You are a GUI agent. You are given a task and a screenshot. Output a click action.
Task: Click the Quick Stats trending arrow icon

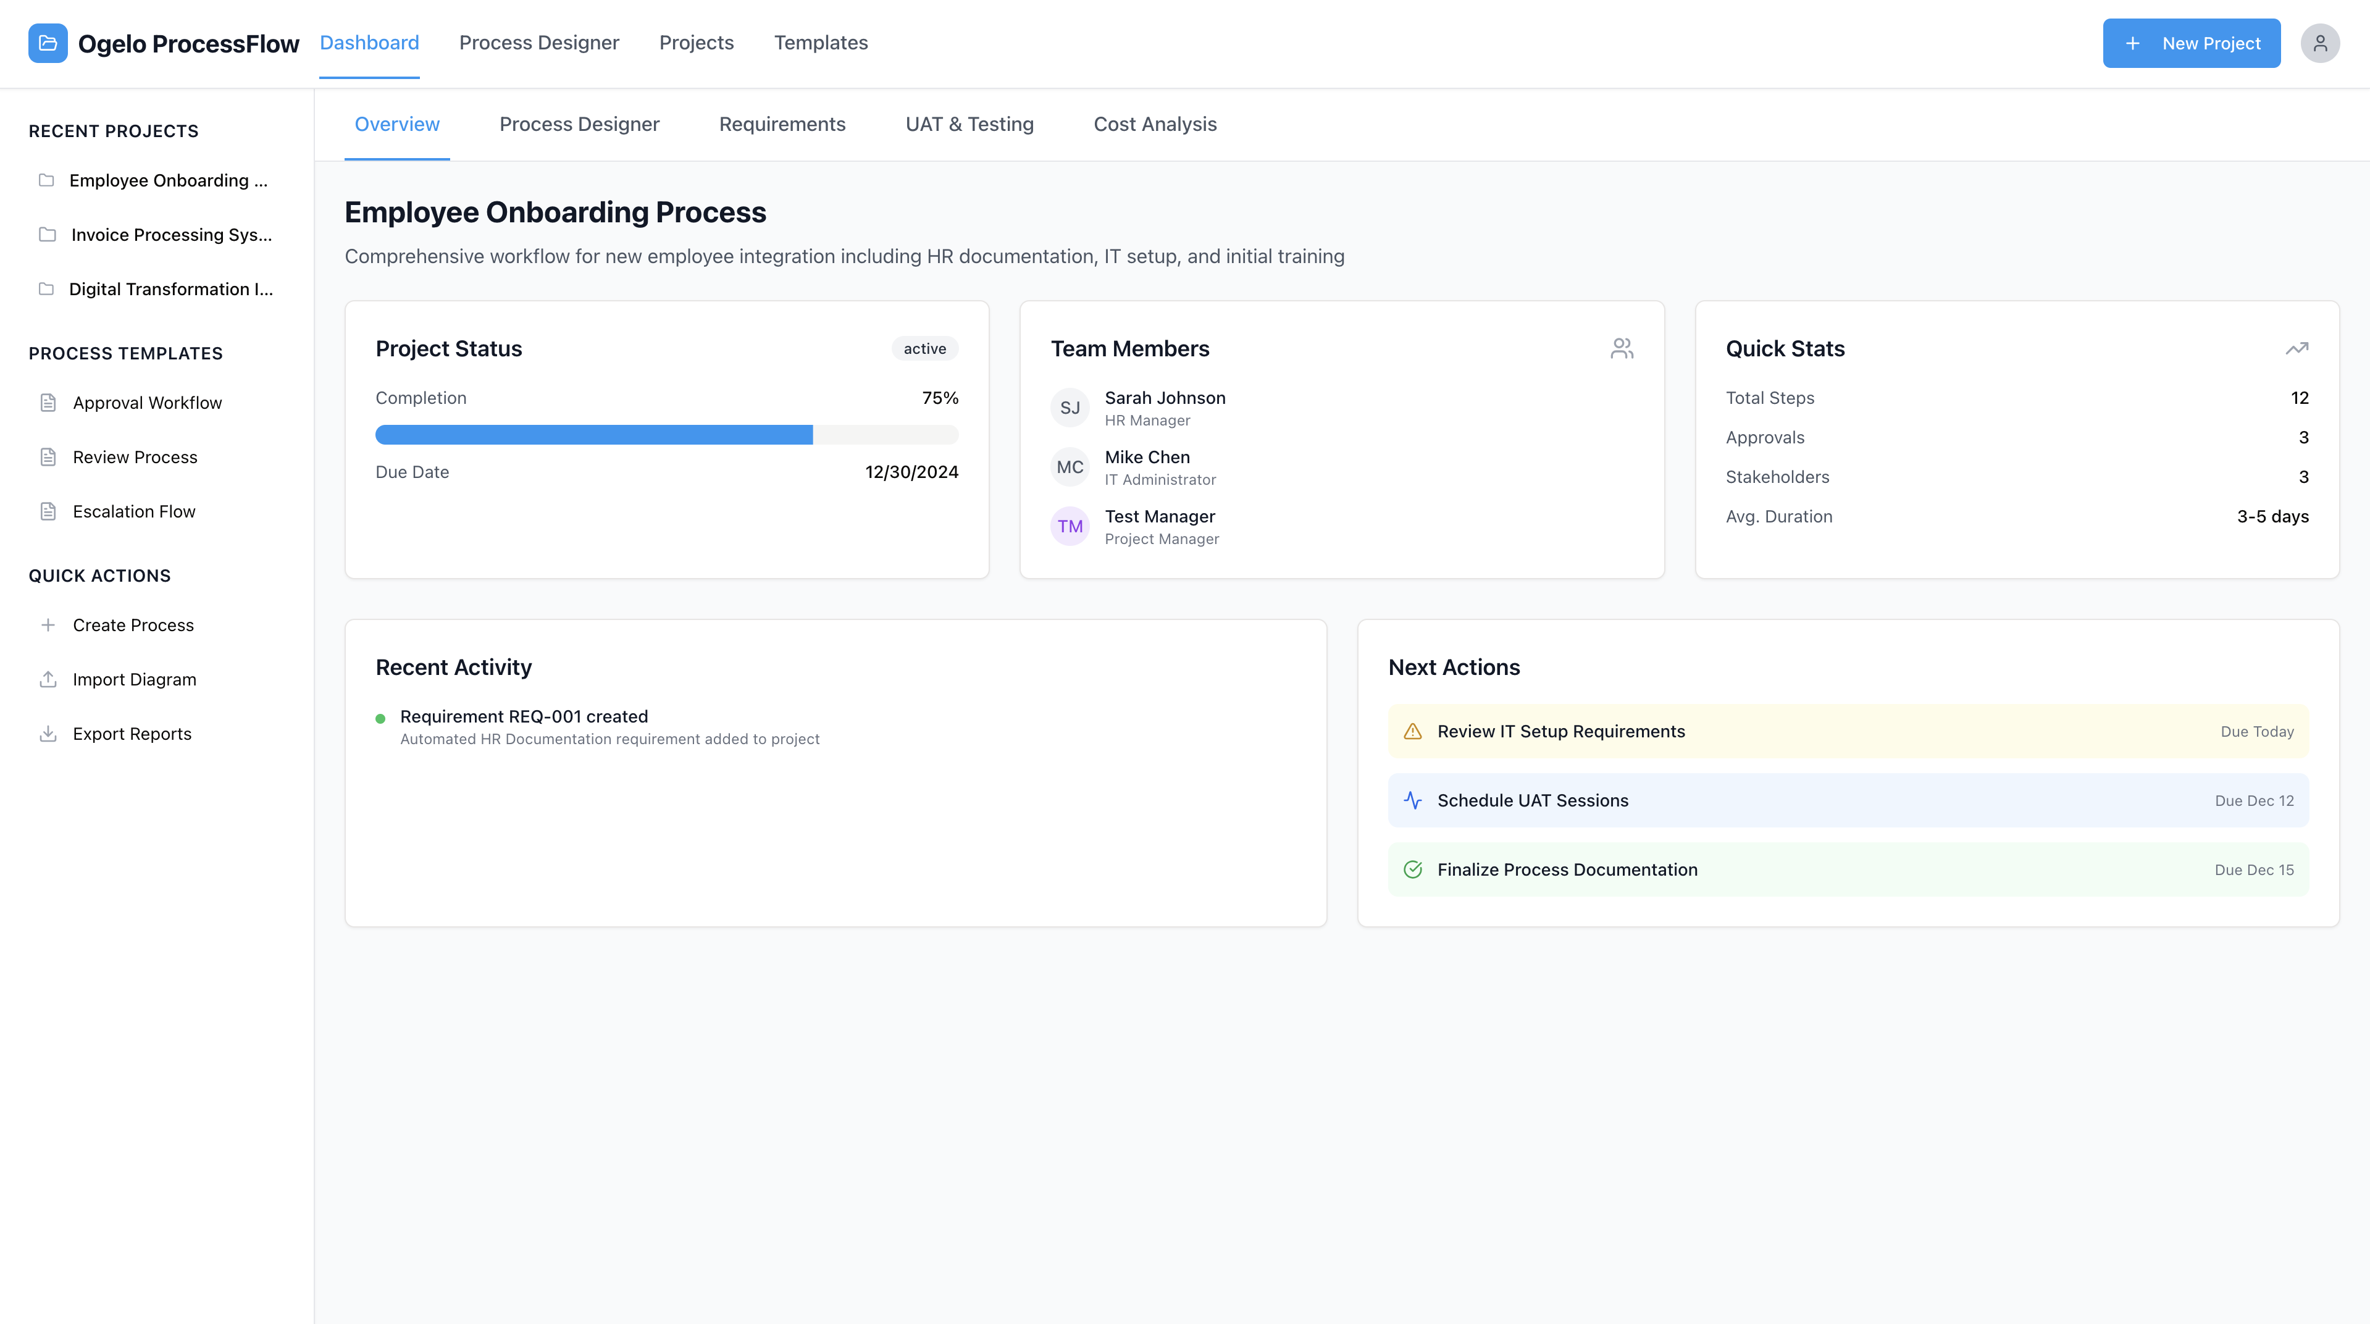tap(2297, 349)
